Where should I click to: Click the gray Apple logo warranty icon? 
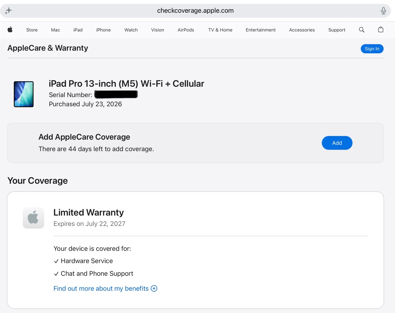pos(34,218)
